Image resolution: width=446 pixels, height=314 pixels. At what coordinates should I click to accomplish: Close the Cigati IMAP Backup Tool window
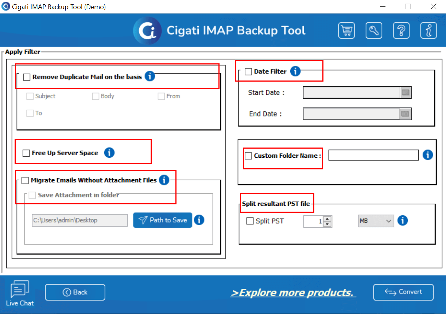pos(434,7)
